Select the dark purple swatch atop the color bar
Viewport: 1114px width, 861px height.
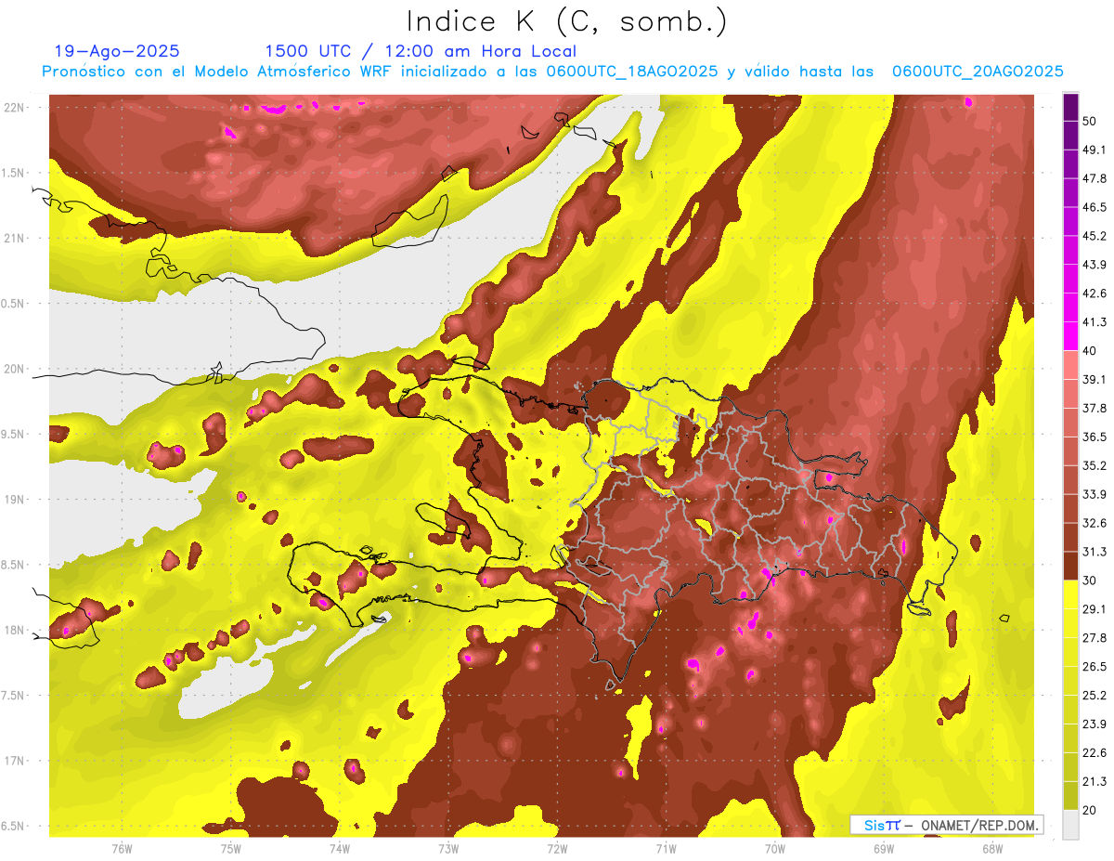click(x=1070, y=109)
